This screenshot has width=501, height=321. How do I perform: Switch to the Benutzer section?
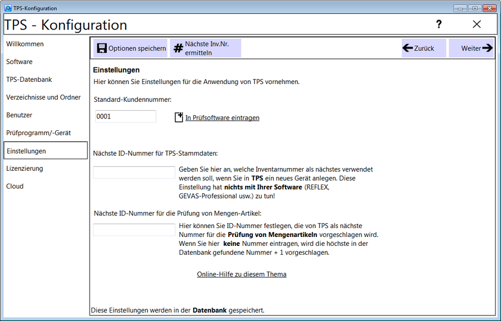[x=19, y=115]
